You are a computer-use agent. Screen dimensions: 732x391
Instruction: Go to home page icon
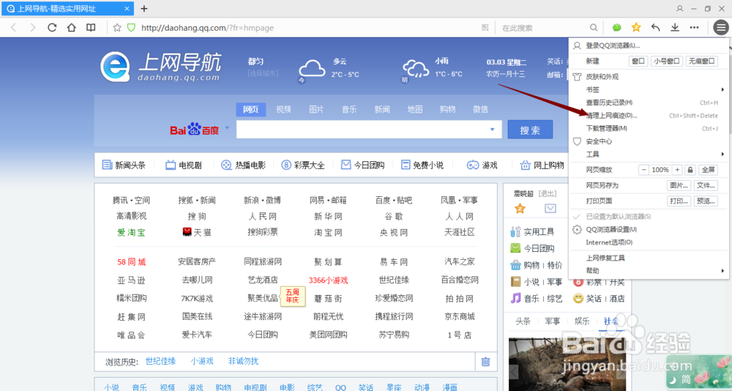pos(72,28)
